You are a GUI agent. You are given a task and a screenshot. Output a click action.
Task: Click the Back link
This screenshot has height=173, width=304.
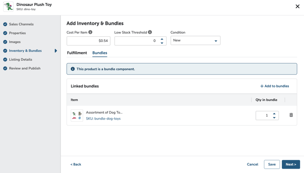point(76,164)
